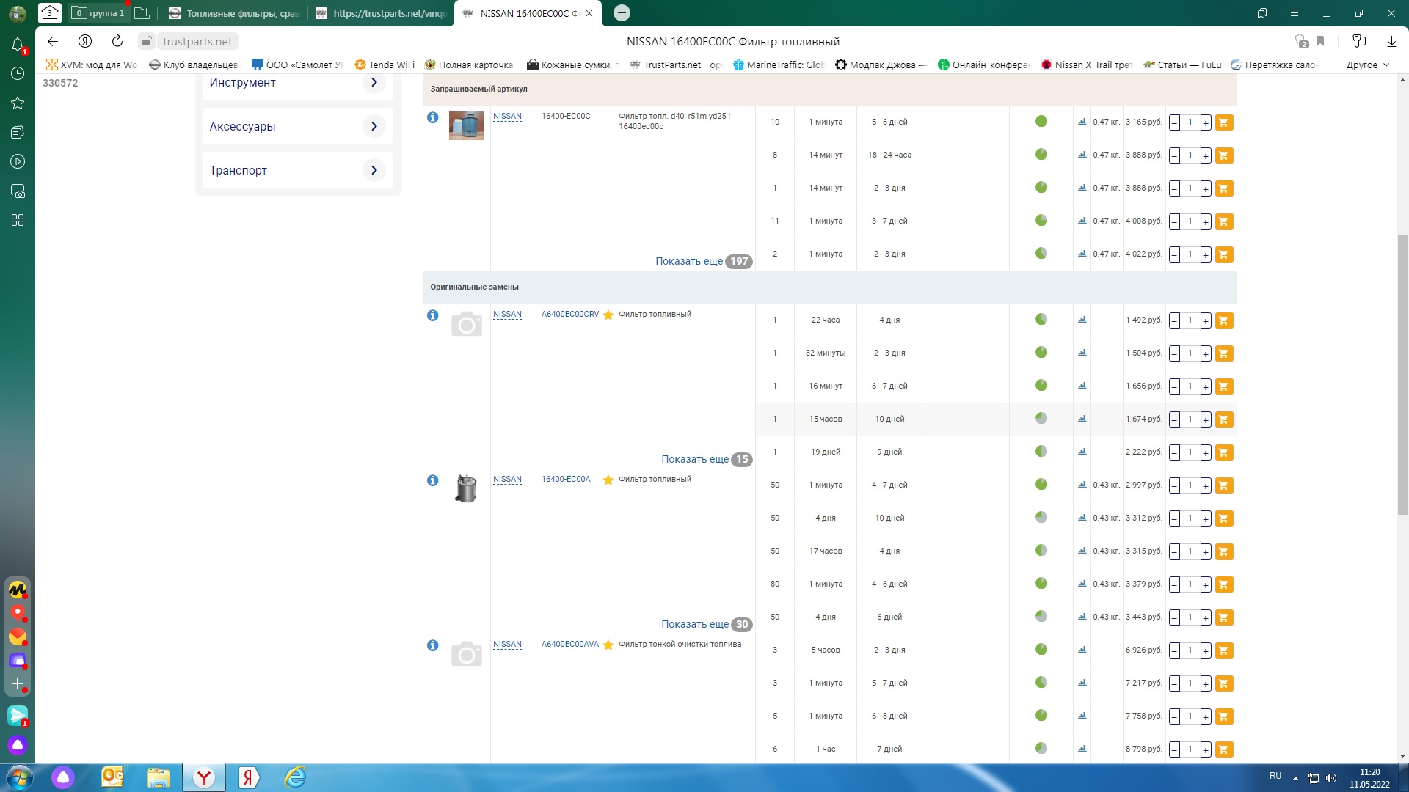This screenshot has width=1409, height=792.
Task: Go back to the previous page
Action: pos(53,42)
